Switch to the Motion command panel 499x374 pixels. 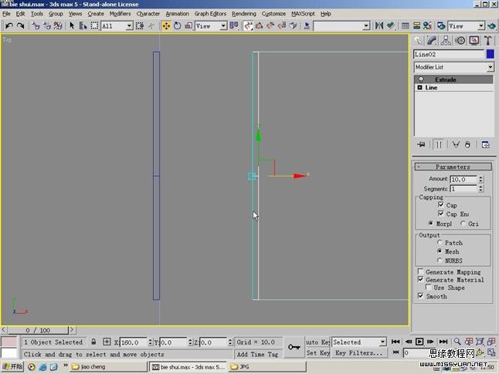tap(460, 41)
